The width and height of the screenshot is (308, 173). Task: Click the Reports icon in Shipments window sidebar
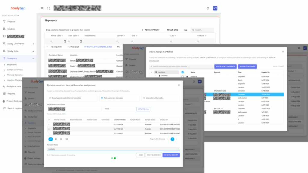point(4,94)
